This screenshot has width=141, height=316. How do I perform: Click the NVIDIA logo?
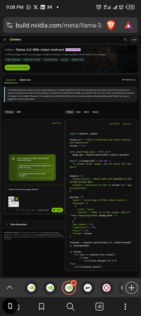point(15,39)
